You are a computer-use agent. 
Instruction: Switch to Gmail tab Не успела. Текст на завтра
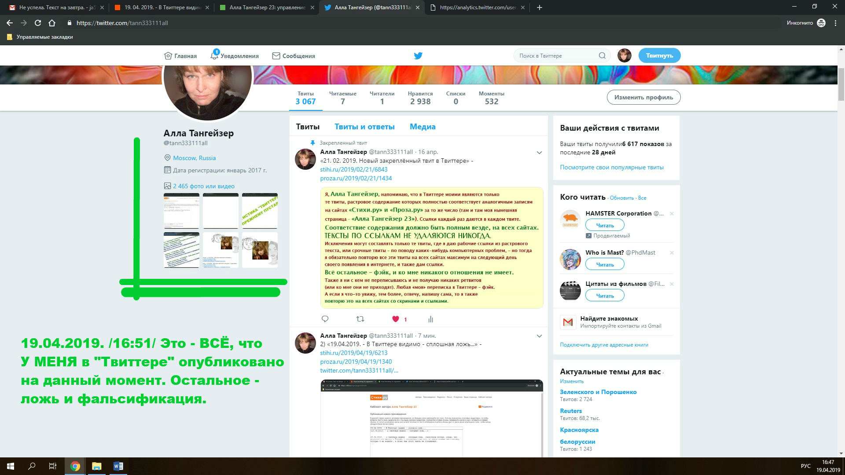57,7
